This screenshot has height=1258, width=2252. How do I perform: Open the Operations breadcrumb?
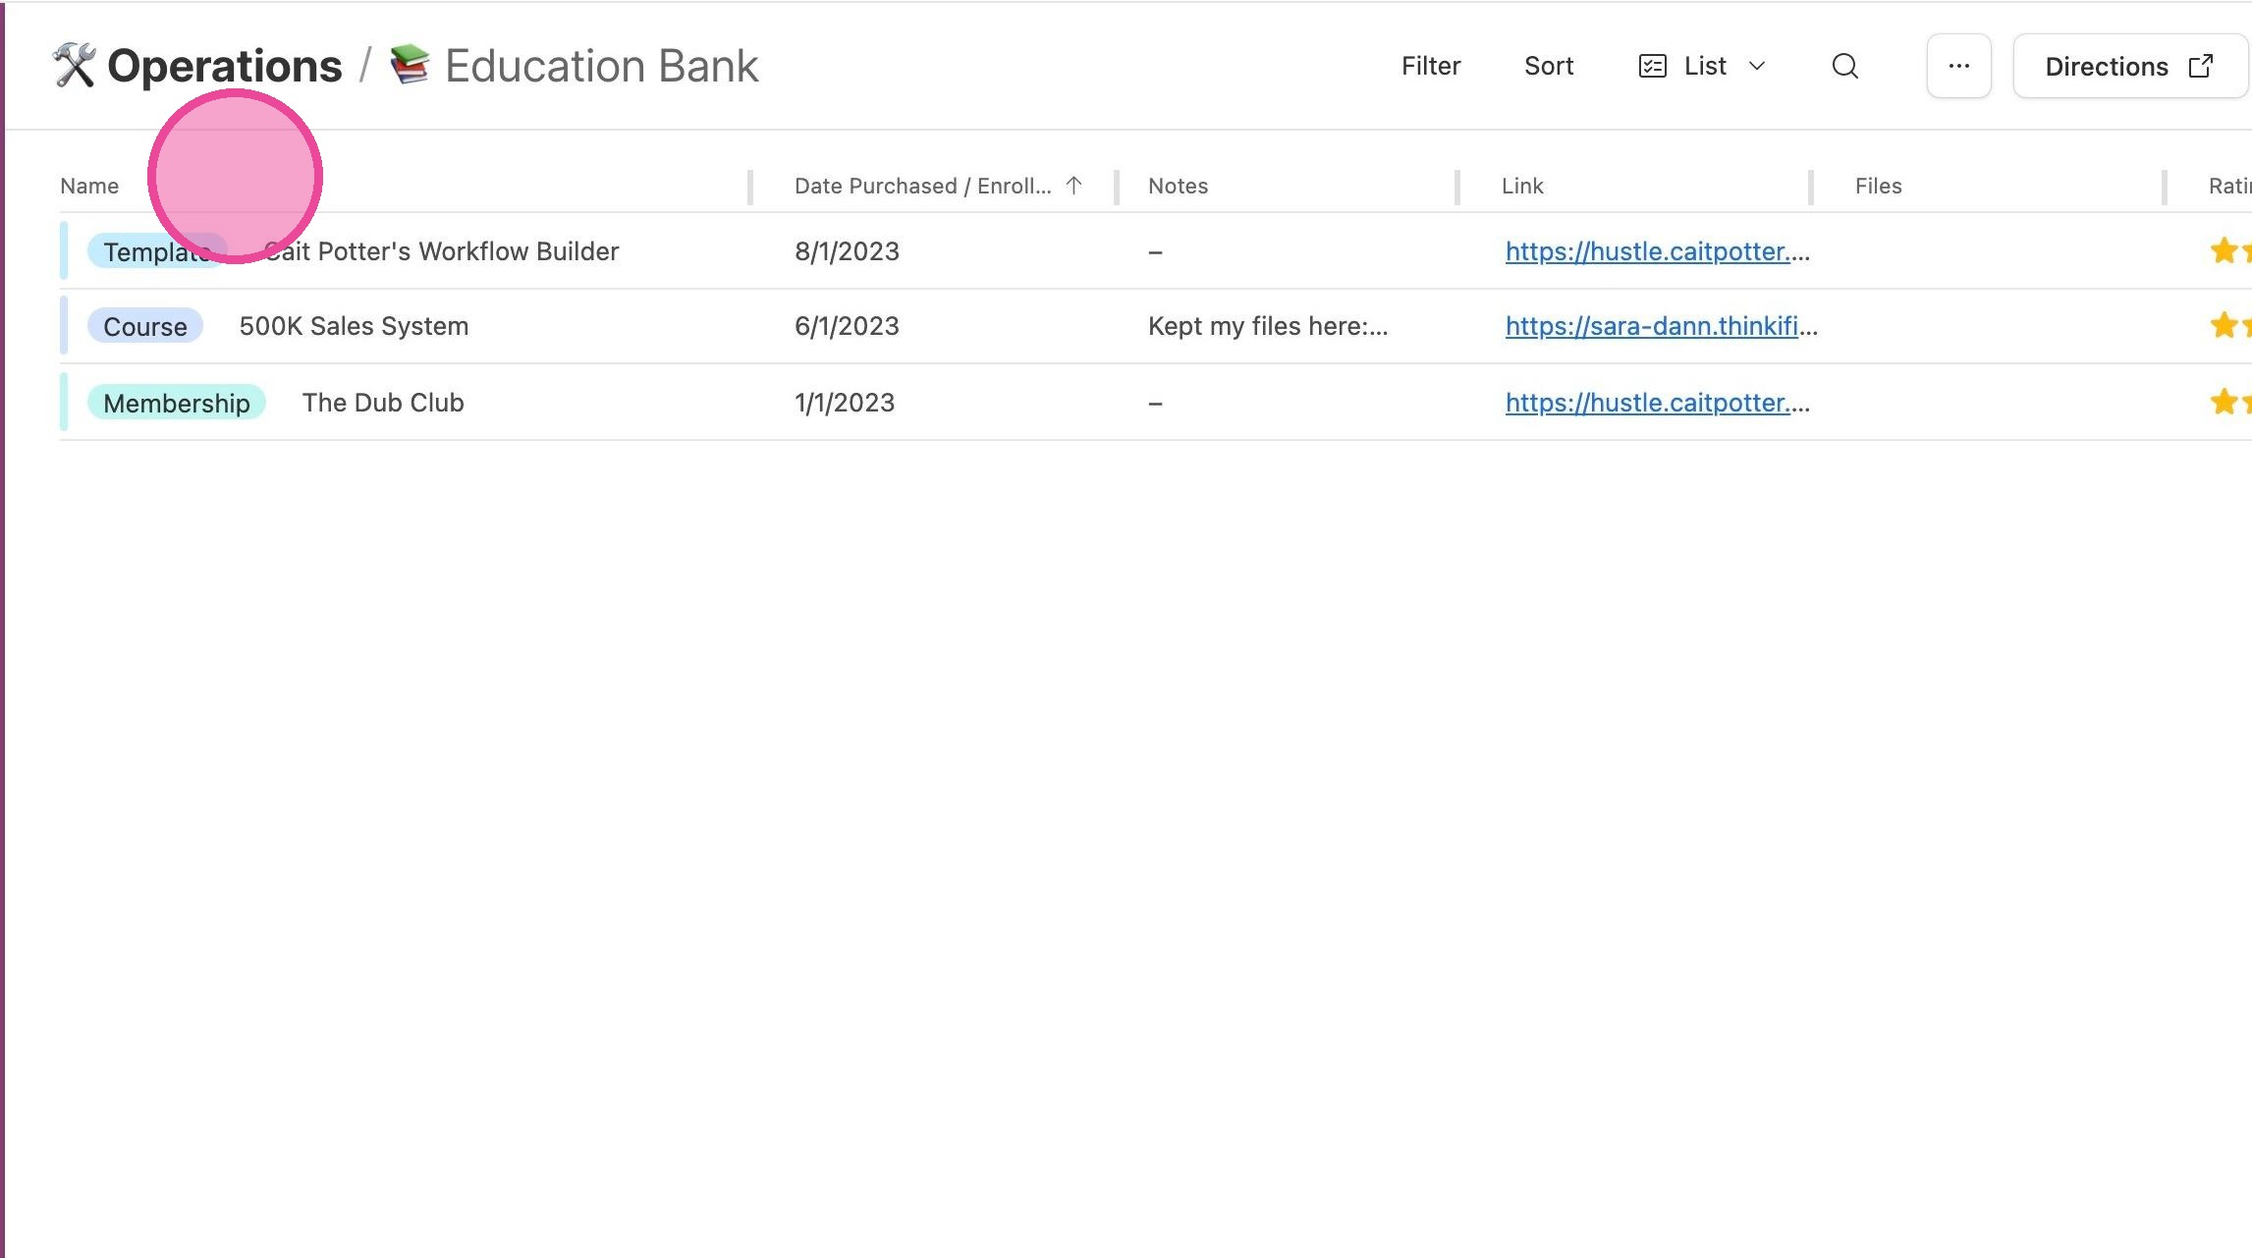pos(224,66)
